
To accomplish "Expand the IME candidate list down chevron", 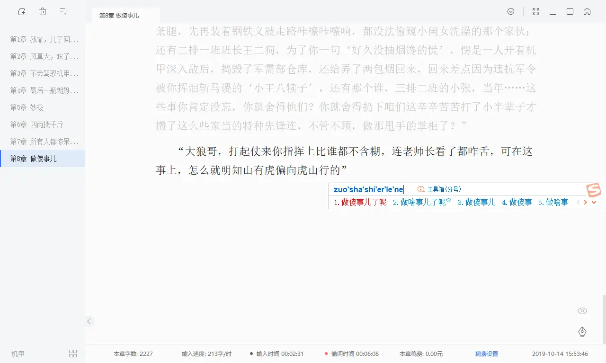I will [594, 203].
